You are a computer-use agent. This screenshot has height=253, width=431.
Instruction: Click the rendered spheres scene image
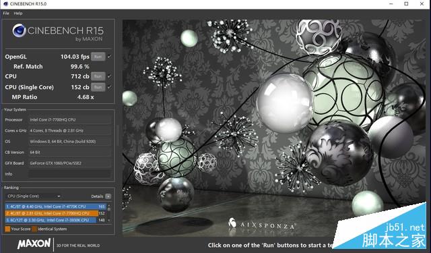point(273,128)
